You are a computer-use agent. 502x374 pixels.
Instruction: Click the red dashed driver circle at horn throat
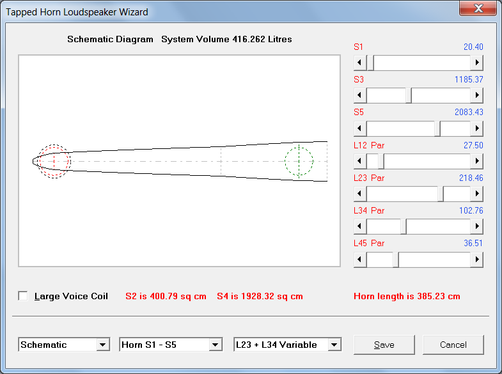pos(54,161)
